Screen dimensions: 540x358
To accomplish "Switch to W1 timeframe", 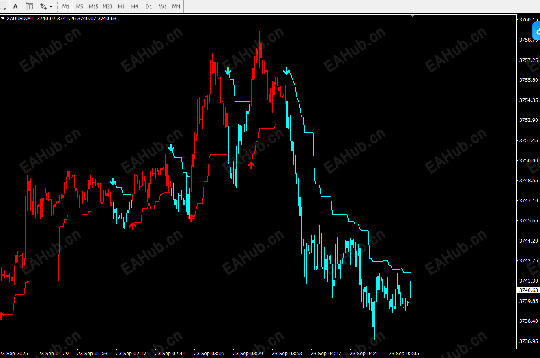I will coord(163,6).
